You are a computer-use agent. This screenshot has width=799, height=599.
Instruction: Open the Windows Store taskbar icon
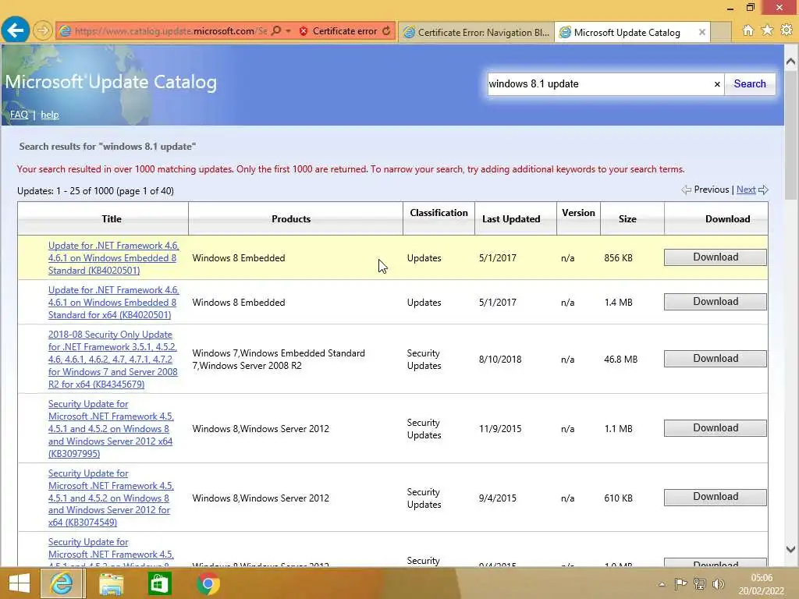coord(159,583)
